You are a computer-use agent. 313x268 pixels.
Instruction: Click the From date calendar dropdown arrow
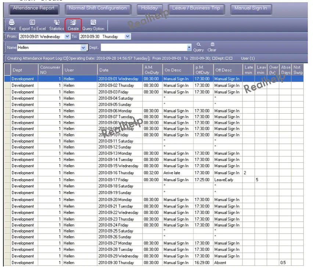tap(67, 36)
